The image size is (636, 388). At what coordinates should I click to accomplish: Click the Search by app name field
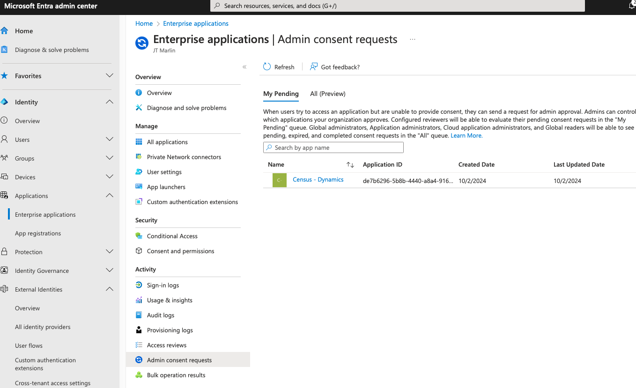pyautogui.click(x=333, y=147)
